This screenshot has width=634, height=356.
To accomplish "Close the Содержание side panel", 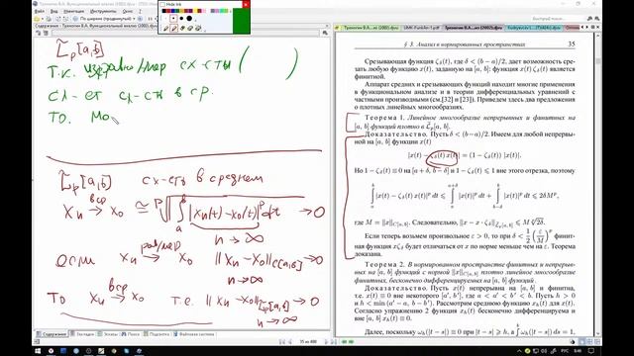I will click(x=327, y=26).
